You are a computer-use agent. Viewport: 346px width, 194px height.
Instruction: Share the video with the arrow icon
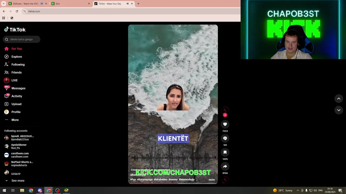pyautogui.click(x=225, y=166)
